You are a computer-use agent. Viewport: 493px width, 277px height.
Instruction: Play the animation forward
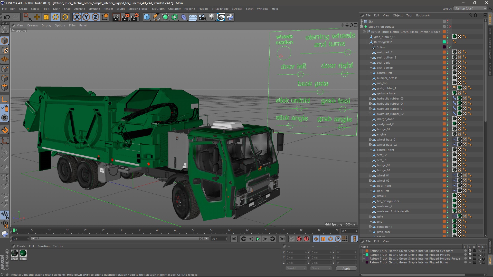(258, 239)
